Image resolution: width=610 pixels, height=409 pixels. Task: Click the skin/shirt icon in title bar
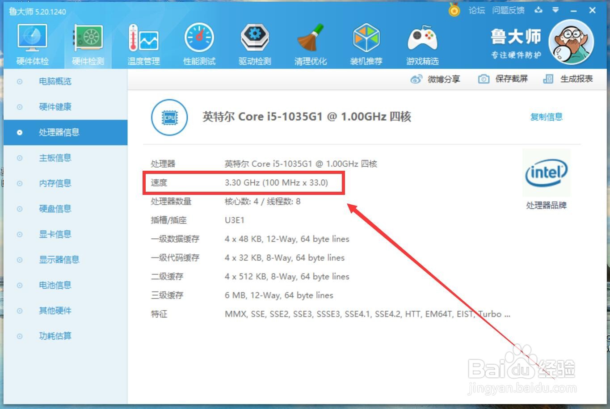pyautogui.click(x=538, y=10)
